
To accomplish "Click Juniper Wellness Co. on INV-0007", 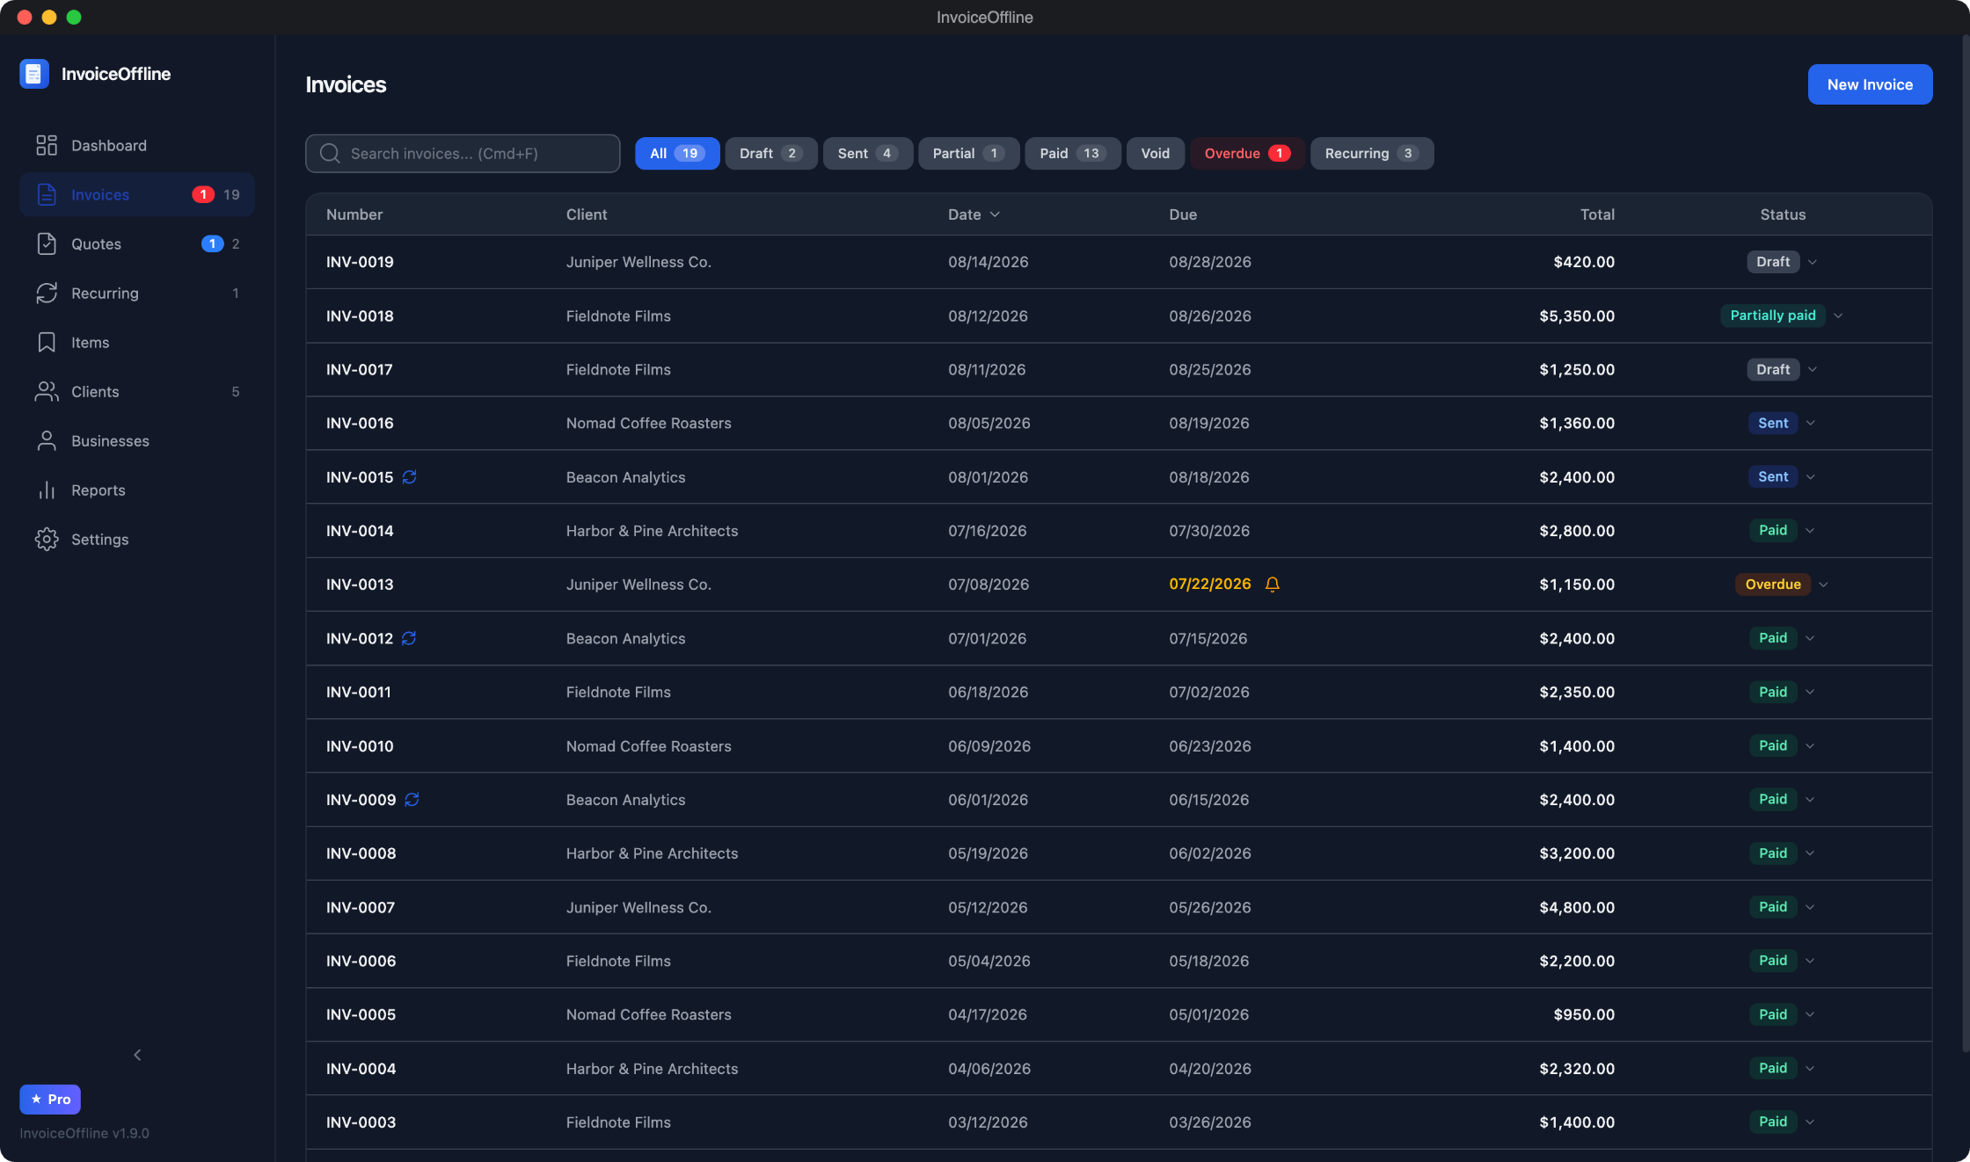I will 638,907.
